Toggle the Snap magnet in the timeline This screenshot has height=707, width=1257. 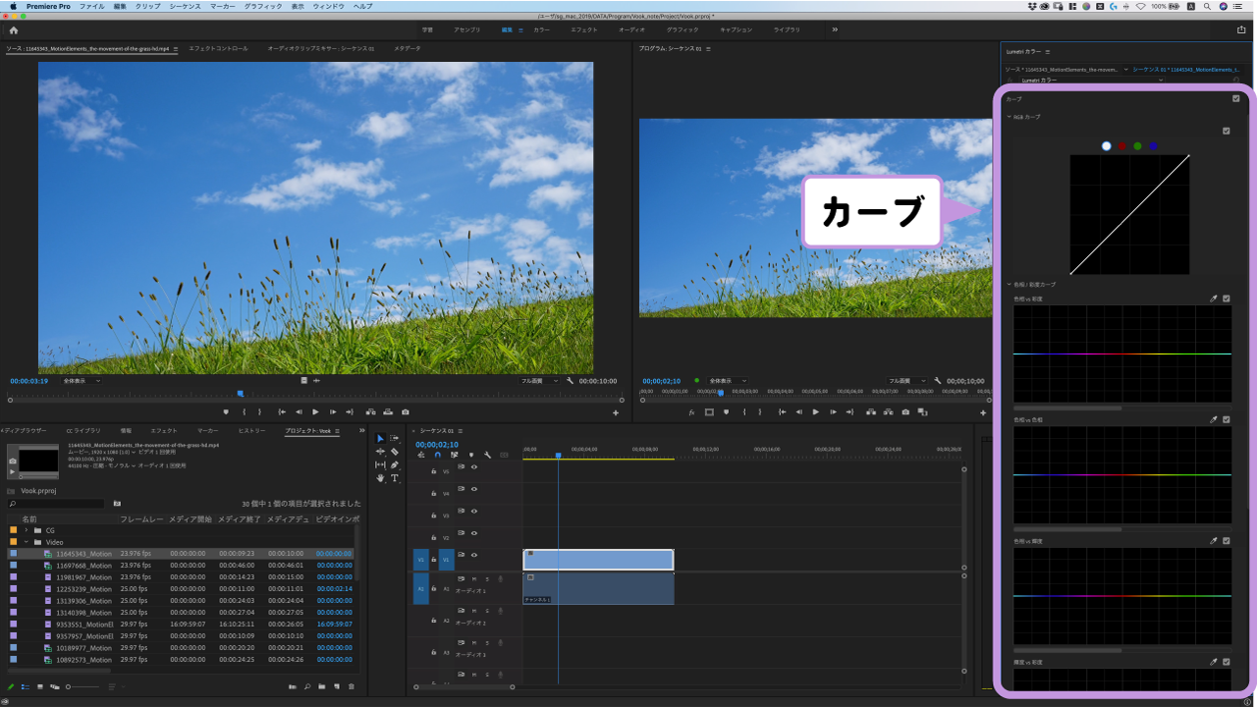(437, 455)
